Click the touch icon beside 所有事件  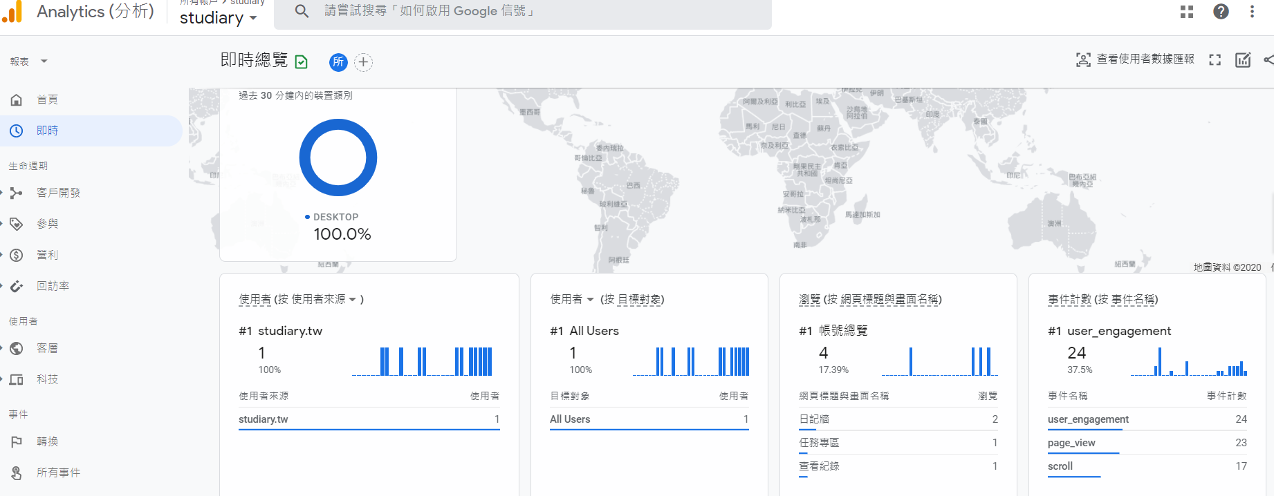tap(17, 473)
